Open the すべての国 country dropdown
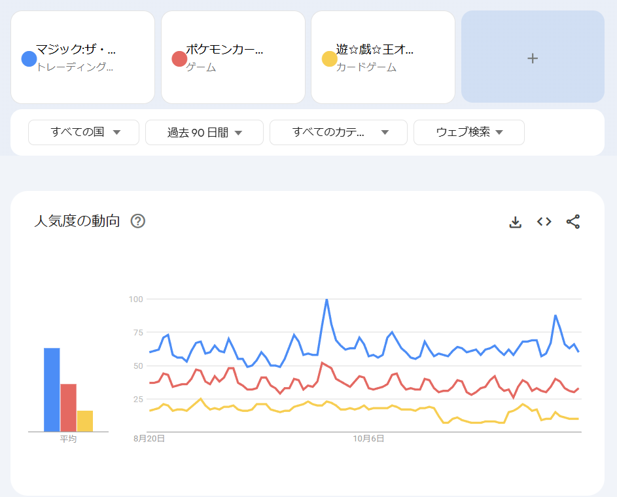The height and width of the screenshot is (497, 617). (x=84, y=132)
